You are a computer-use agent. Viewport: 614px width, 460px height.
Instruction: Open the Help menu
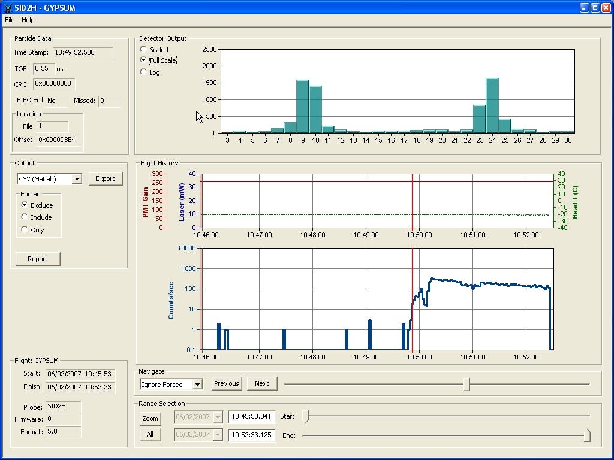click(x=28, y=20)
